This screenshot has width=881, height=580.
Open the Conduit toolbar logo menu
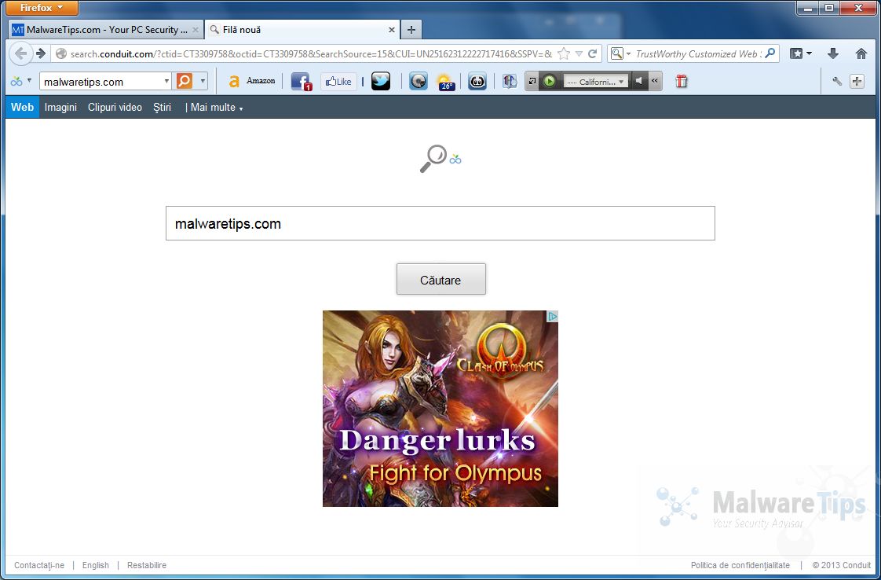pyautogui.click(x=20, y=82)
